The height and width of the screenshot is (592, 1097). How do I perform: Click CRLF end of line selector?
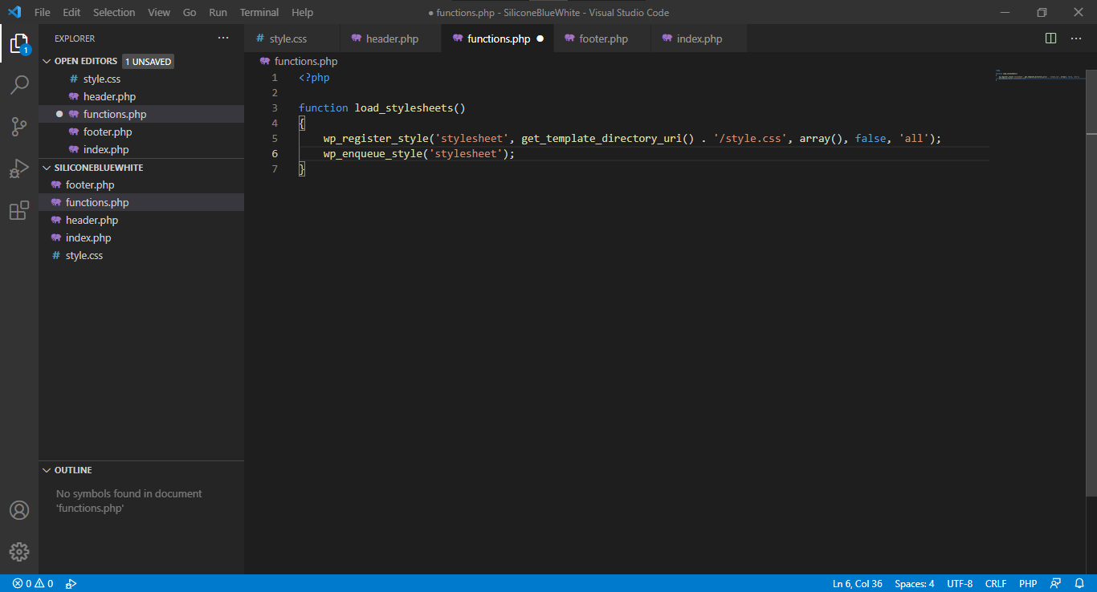(996, 583)
